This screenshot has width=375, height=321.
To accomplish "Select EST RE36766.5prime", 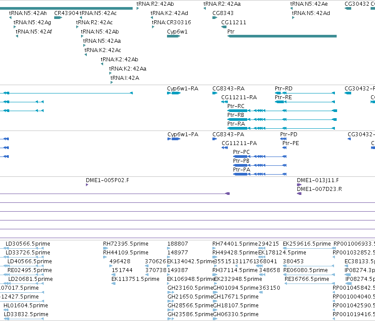I will (x=307, y=279).
